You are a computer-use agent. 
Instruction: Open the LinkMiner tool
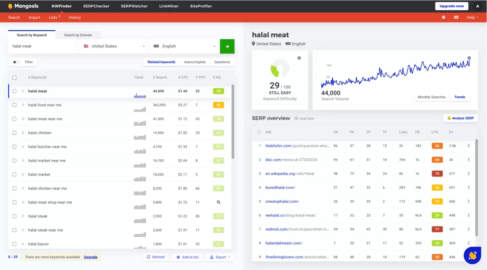point(169,6)
